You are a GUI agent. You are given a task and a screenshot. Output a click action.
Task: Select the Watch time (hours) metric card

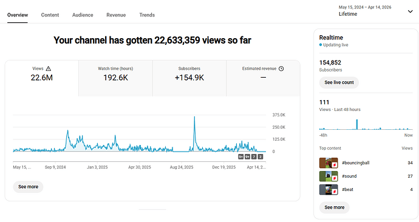pos(115,78)
